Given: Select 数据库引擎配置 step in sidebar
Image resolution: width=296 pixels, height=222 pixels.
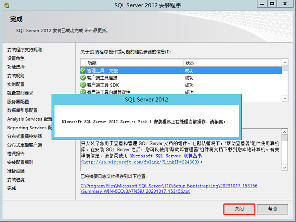Looking at the screenshot, I should pos(23,110).
